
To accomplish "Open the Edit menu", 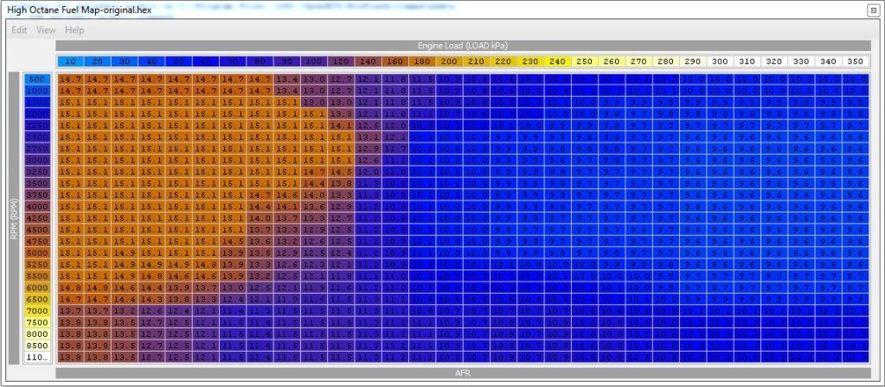I will (19, 29).
